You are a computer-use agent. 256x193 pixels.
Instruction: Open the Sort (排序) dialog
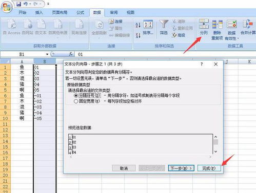pyautogui.click(x=148, y=27)
